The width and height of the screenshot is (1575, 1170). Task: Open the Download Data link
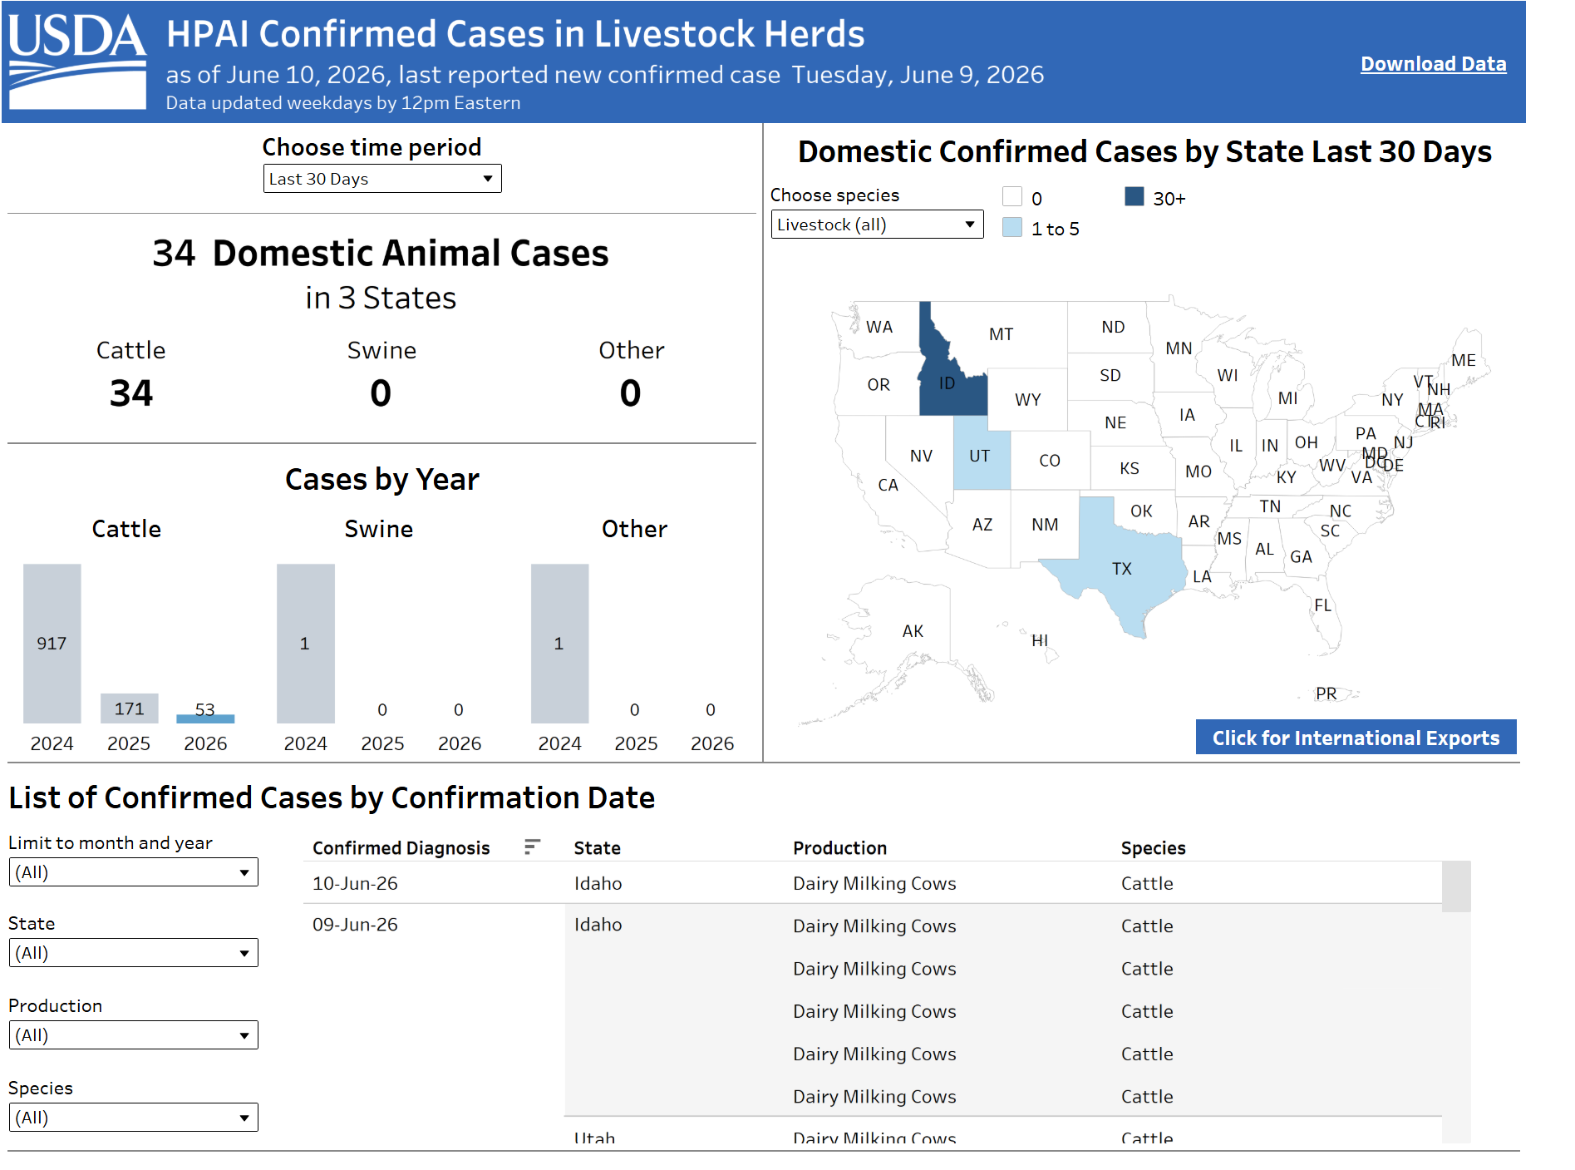click(1433, 64)
